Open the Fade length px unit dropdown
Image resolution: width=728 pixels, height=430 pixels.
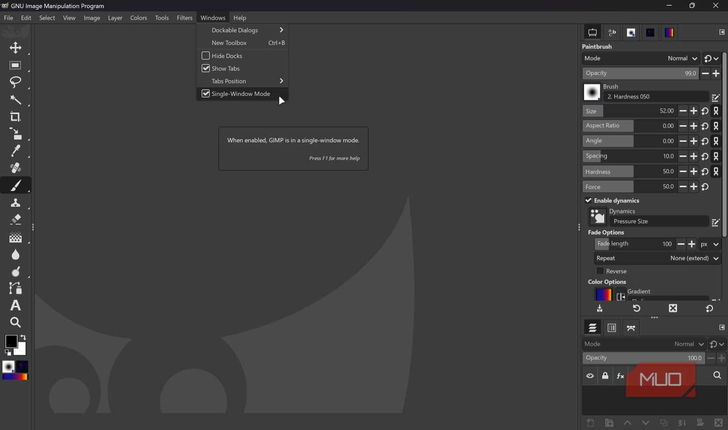point(710,244)
